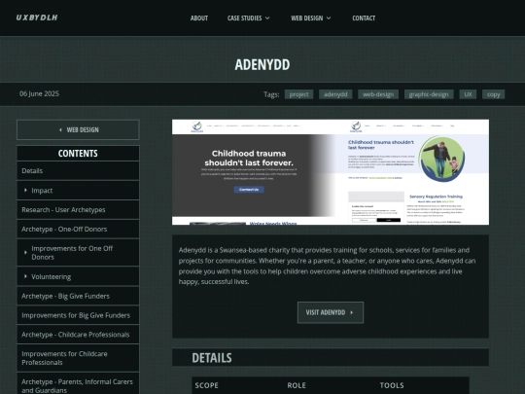
Task: Select the copy tag
Action: pyautogui.click(x=494, y=94)
